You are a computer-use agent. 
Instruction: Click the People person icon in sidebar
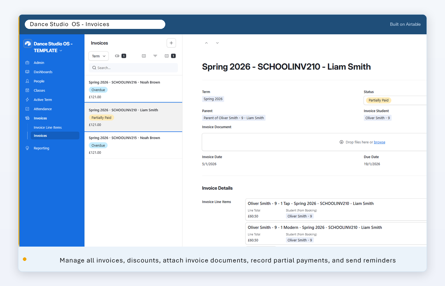tap(27, 81)
